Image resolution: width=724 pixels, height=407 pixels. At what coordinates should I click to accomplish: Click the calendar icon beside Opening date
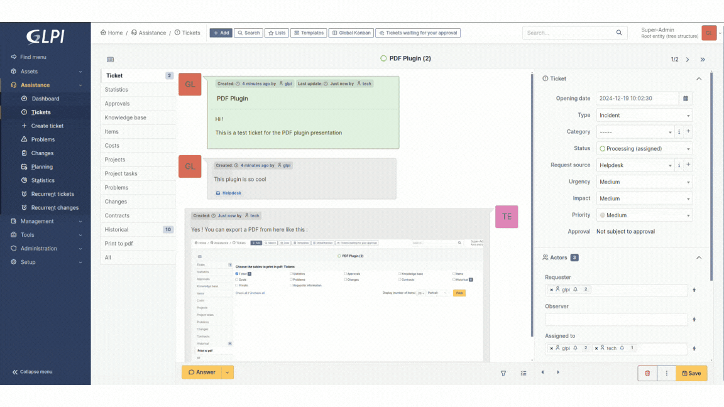pyautogui.click(x=684, y=99)
